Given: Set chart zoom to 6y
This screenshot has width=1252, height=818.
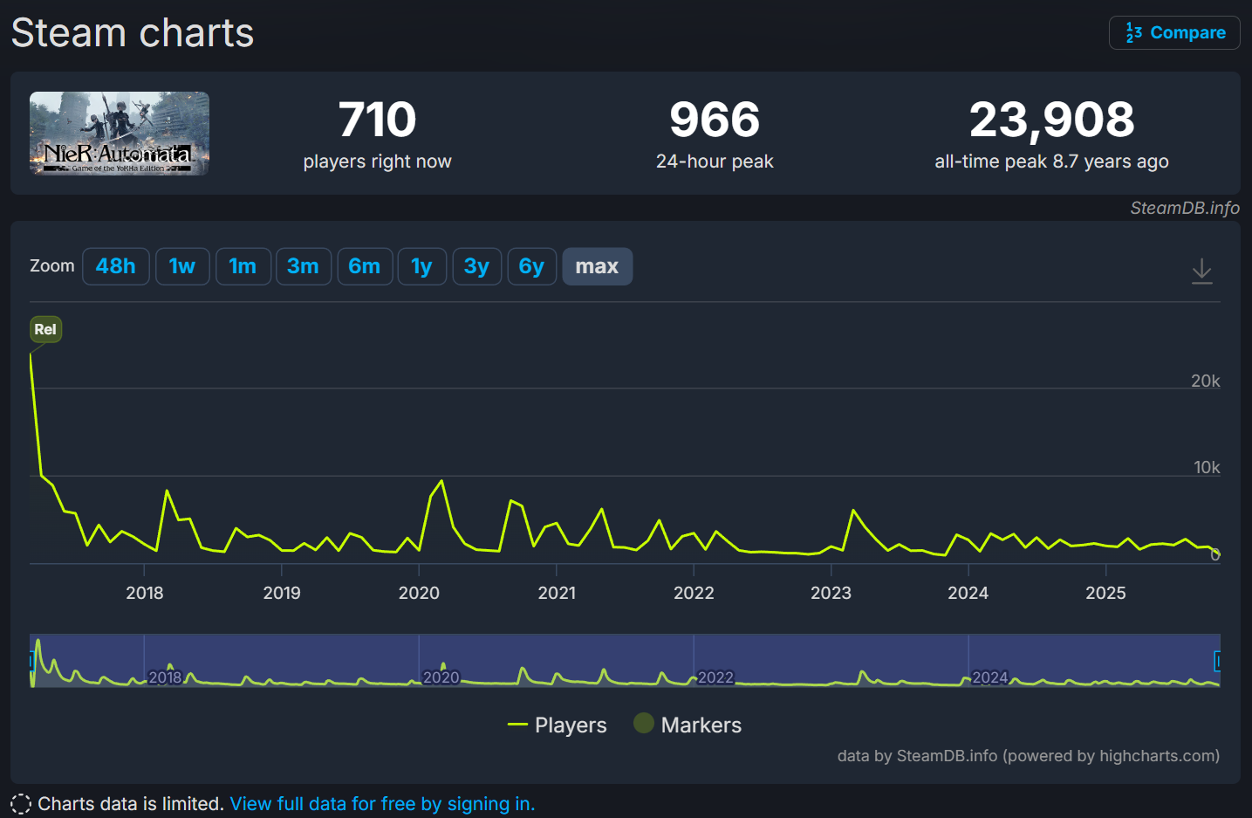Looking at the screenshot, I should click(x=531, y=266).
